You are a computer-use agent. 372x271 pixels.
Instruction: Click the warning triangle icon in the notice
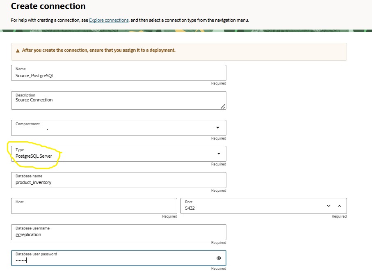click(18, 51)
